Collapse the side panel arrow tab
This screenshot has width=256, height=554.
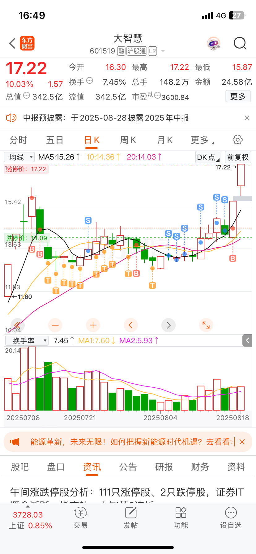(247, 340)
